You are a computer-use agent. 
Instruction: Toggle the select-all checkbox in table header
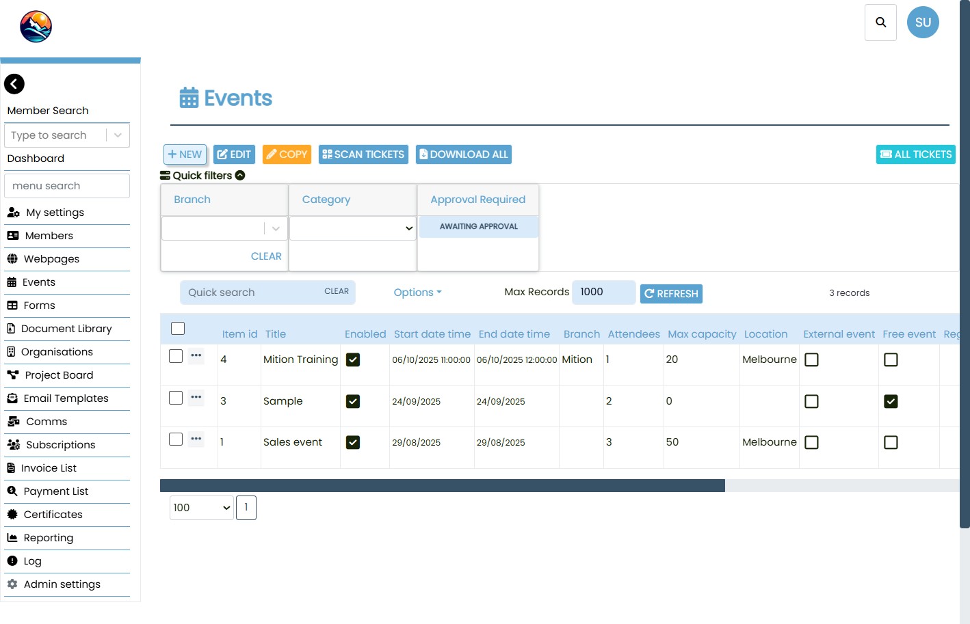click(x=178, y=329)
